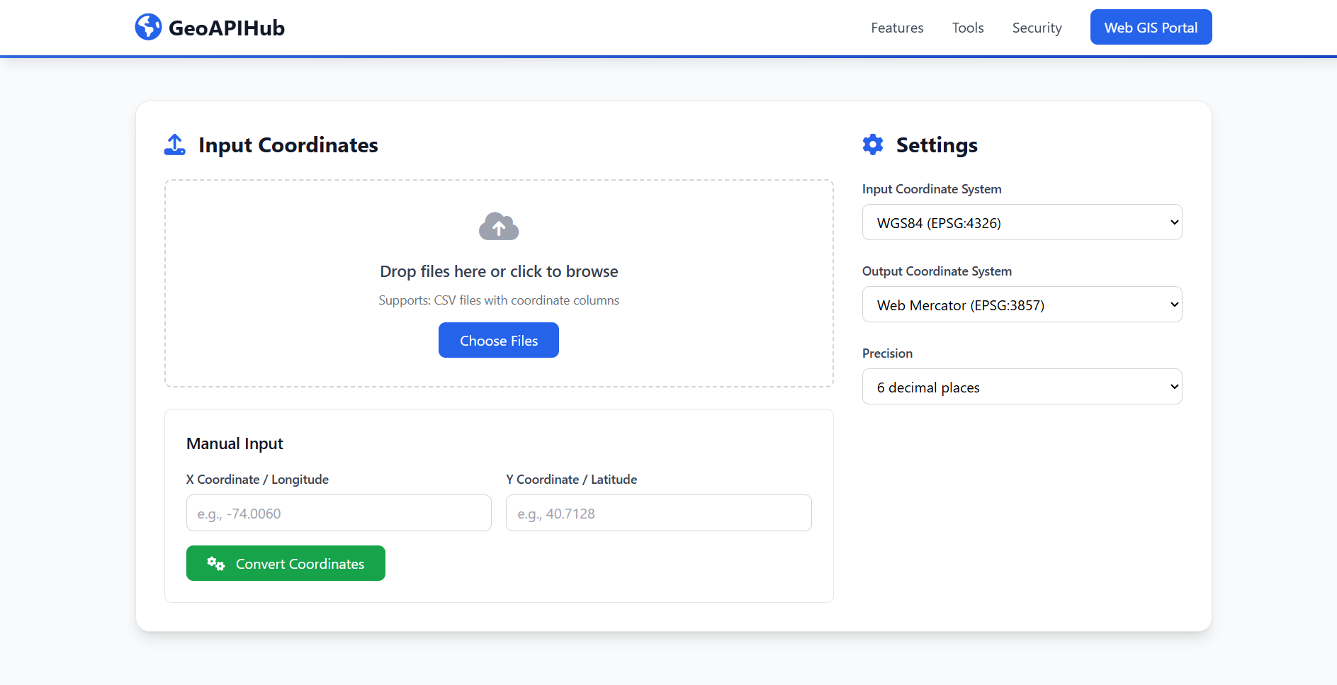
Task: Click the GeoAPIHub globe logo icon
Action: click(147, 27)
